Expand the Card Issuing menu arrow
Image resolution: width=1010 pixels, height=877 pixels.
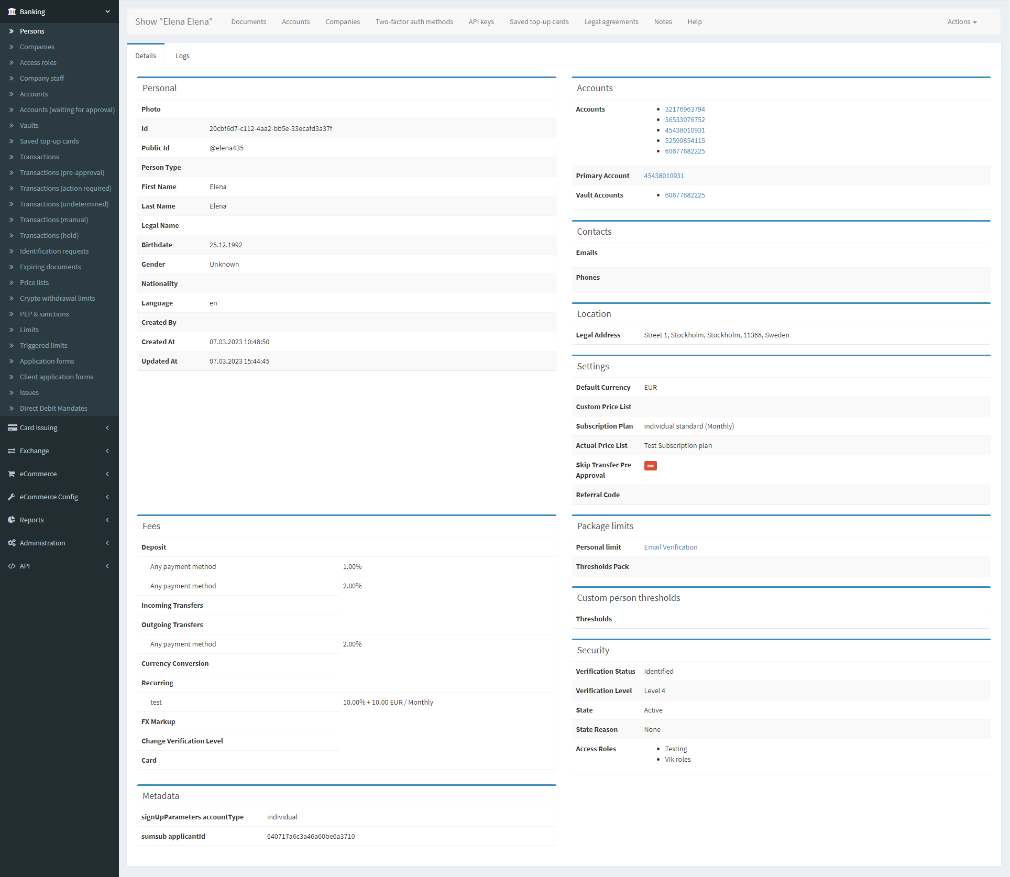pyautogui.click(x=107, y=427)
